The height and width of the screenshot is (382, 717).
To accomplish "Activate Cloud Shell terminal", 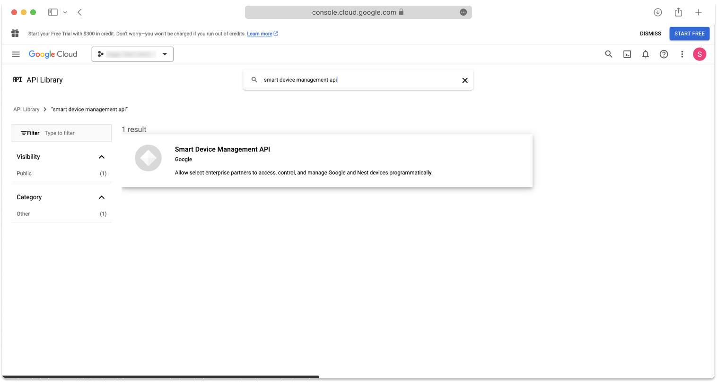I will tap(627, 54).
